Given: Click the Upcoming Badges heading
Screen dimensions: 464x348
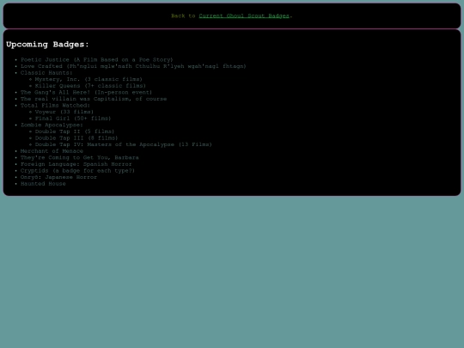Looking at the screenshot, I should (x=47, y=45).
